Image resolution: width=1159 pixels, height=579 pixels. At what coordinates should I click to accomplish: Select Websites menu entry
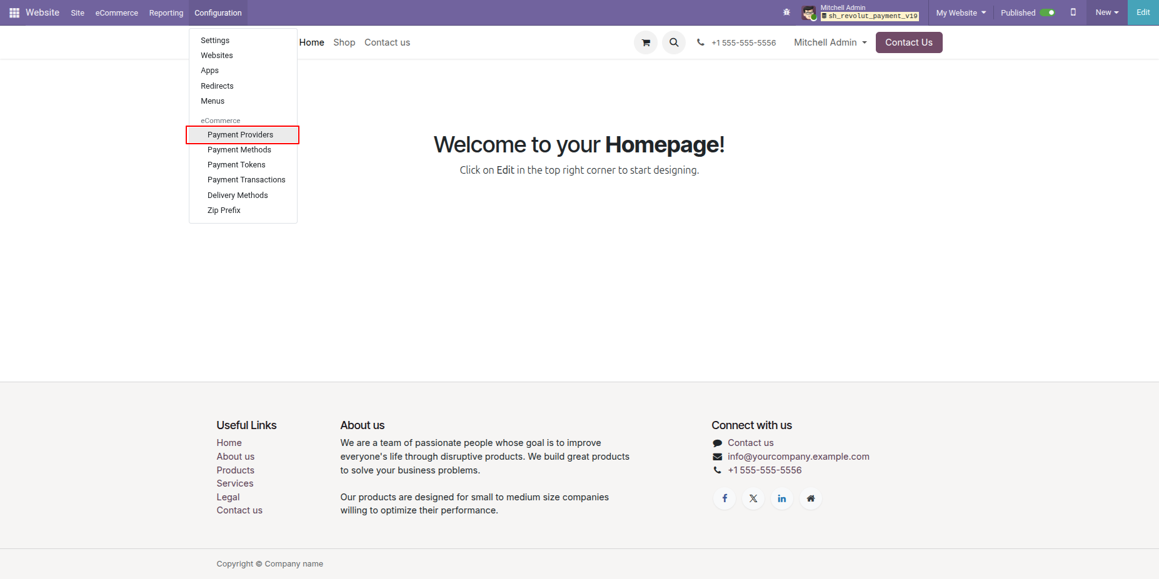pyautogui.click(x=243, y=56)
